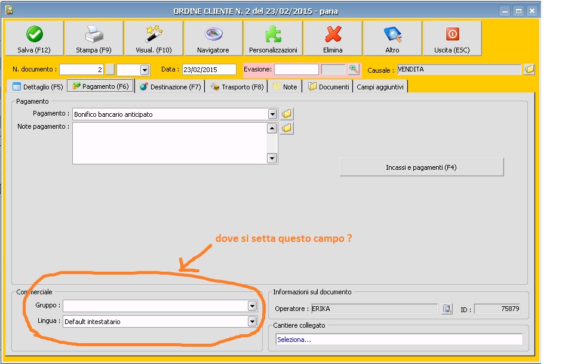Screen dimensions: 562x364
Task: Close the Ordine Cliente window
Action: point(532,11)
